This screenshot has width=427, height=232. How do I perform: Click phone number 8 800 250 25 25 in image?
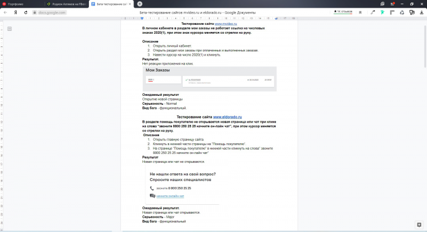click(x=180, y=188)
